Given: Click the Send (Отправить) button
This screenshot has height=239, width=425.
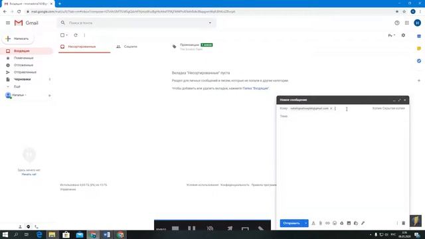Looking at the screenshot, I should (292, 223).
